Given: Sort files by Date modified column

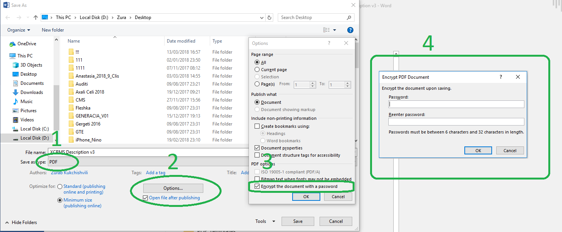Looking at the screenshot, I should click(181, 41).
